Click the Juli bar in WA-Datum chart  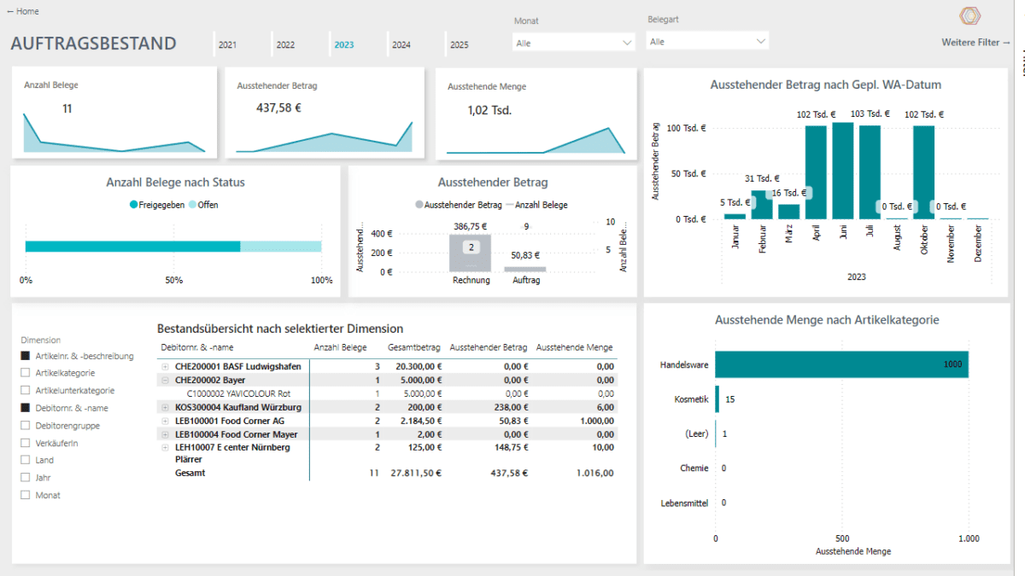click(870, 172)
